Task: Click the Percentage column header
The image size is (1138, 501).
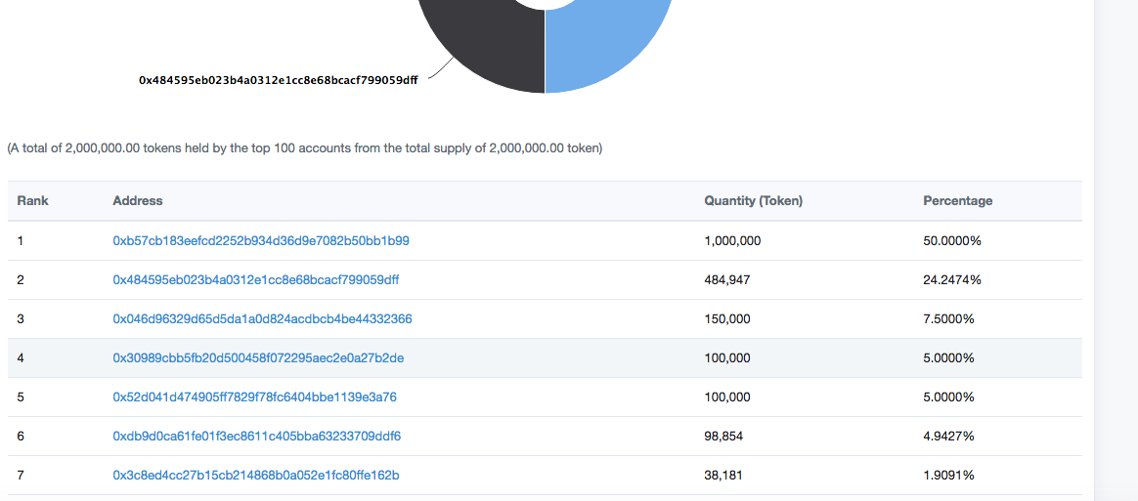Action: pos(957,200)
